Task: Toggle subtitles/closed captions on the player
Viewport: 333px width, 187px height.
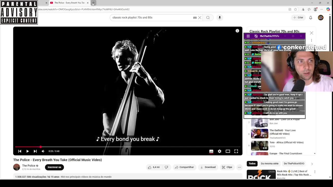Action: pos(211,151)
